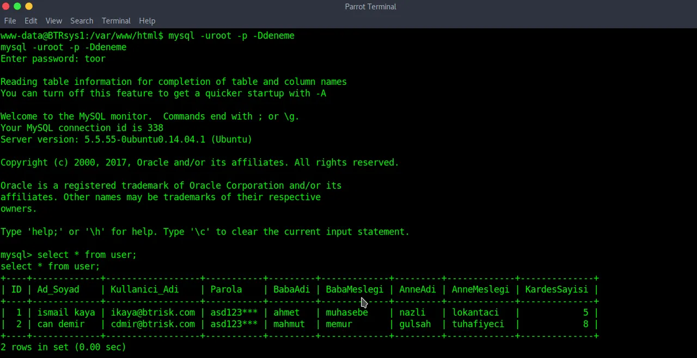Click the 'tuhafiyeci' cell

478,324
